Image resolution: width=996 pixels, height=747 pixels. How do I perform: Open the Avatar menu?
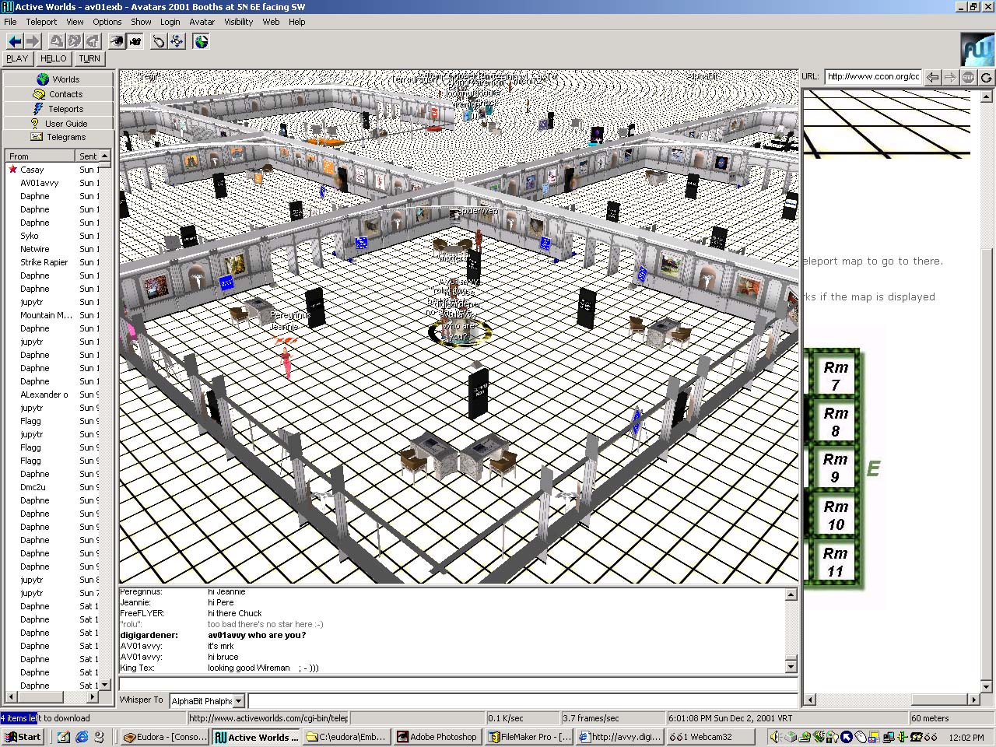[x=202, y=22]
